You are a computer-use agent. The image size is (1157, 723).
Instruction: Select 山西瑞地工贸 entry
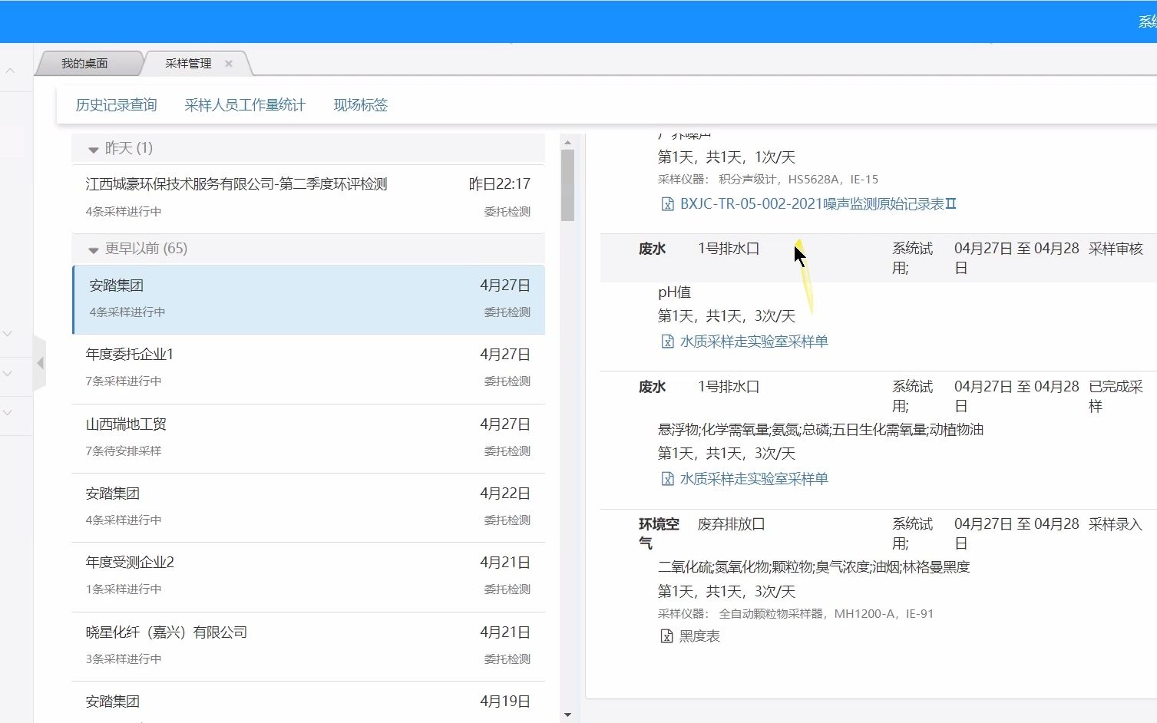click(x=308, y=438)
